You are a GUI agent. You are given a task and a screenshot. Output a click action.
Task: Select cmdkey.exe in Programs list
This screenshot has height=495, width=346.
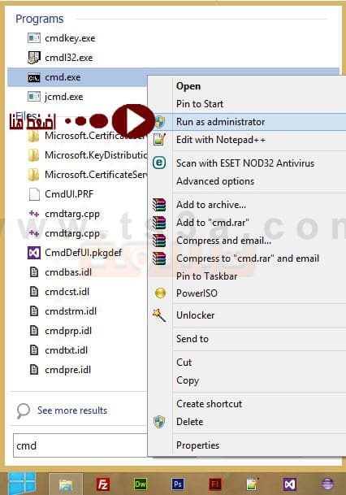pos(70,38)
